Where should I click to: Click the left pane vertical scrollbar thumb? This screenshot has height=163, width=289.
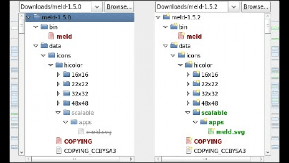point(22,26)
